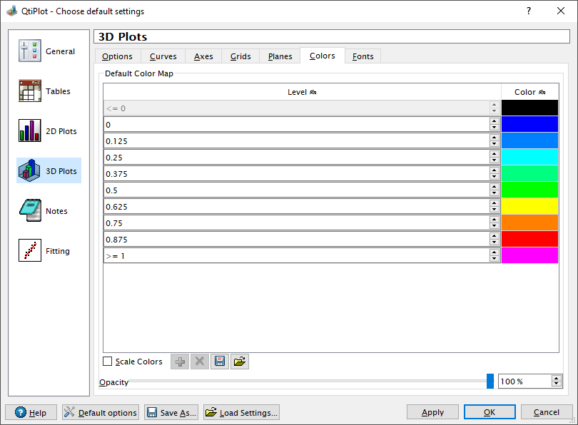Click the yellow color swatch for 0.625
The width and height of the screenshot is (578, 425).
pyautogui.click(x=529, y=206)
